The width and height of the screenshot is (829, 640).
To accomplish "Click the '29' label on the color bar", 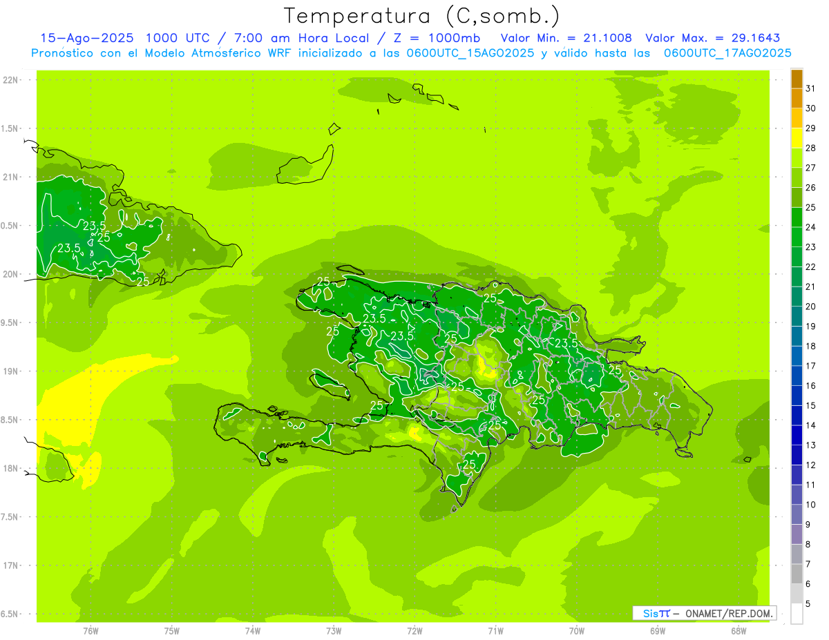I will 810,128.
